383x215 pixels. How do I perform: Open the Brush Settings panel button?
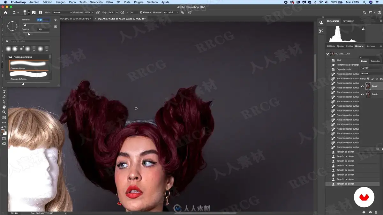pos(34,12)
